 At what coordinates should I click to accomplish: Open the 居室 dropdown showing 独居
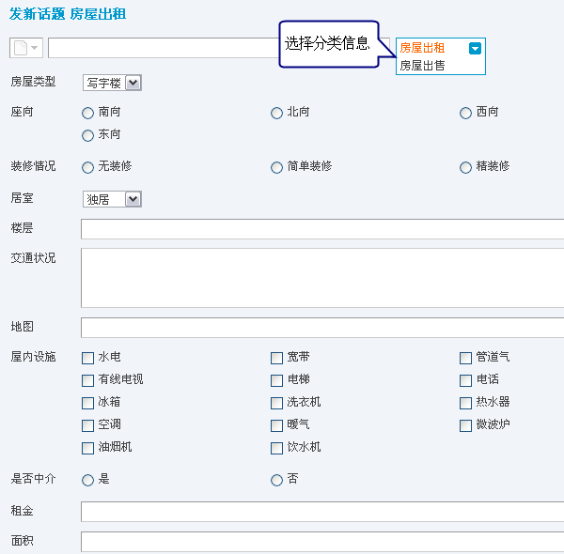(112, 199)
